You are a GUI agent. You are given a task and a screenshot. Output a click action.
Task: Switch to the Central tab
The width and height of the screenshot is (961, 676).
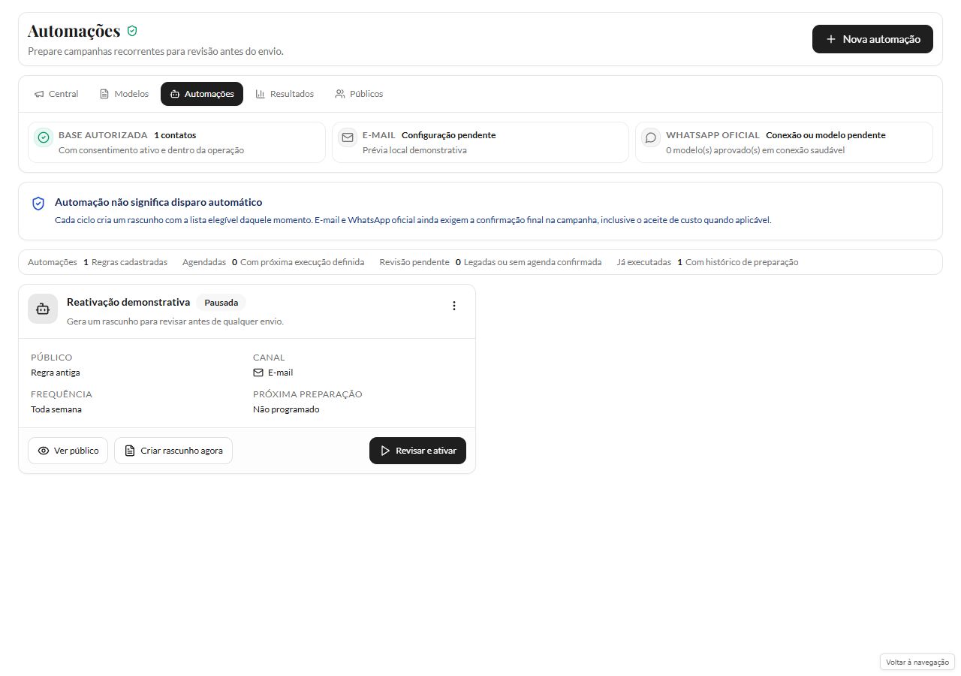point(56,94)
